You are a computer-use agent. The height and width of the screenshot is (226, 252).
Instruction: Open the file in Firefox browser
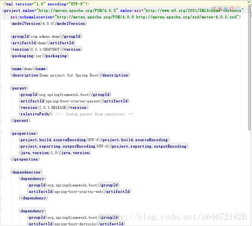coord(220,9)
